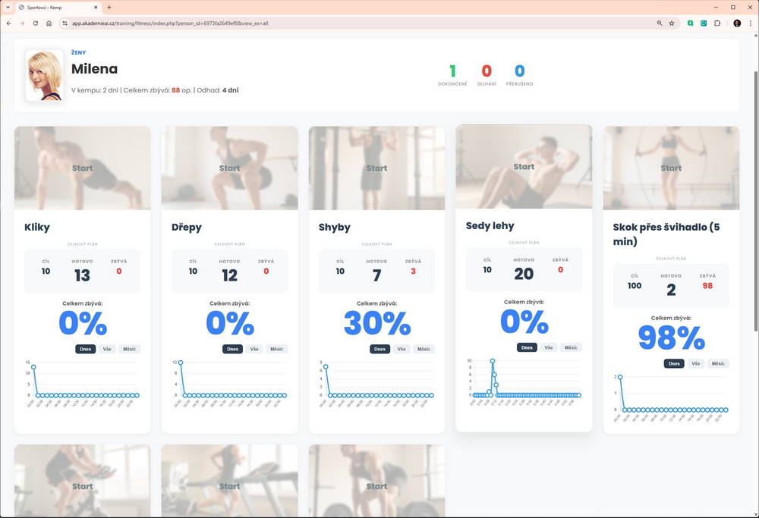The image size is (759, 518).
Task: Switch Shyby chart to Měsíc
Action: pyautogui.click(x=424, y=349)
